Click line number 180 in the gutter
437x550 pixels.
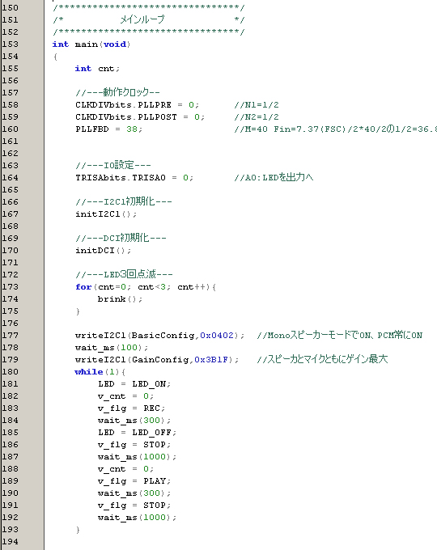(11, 372)
